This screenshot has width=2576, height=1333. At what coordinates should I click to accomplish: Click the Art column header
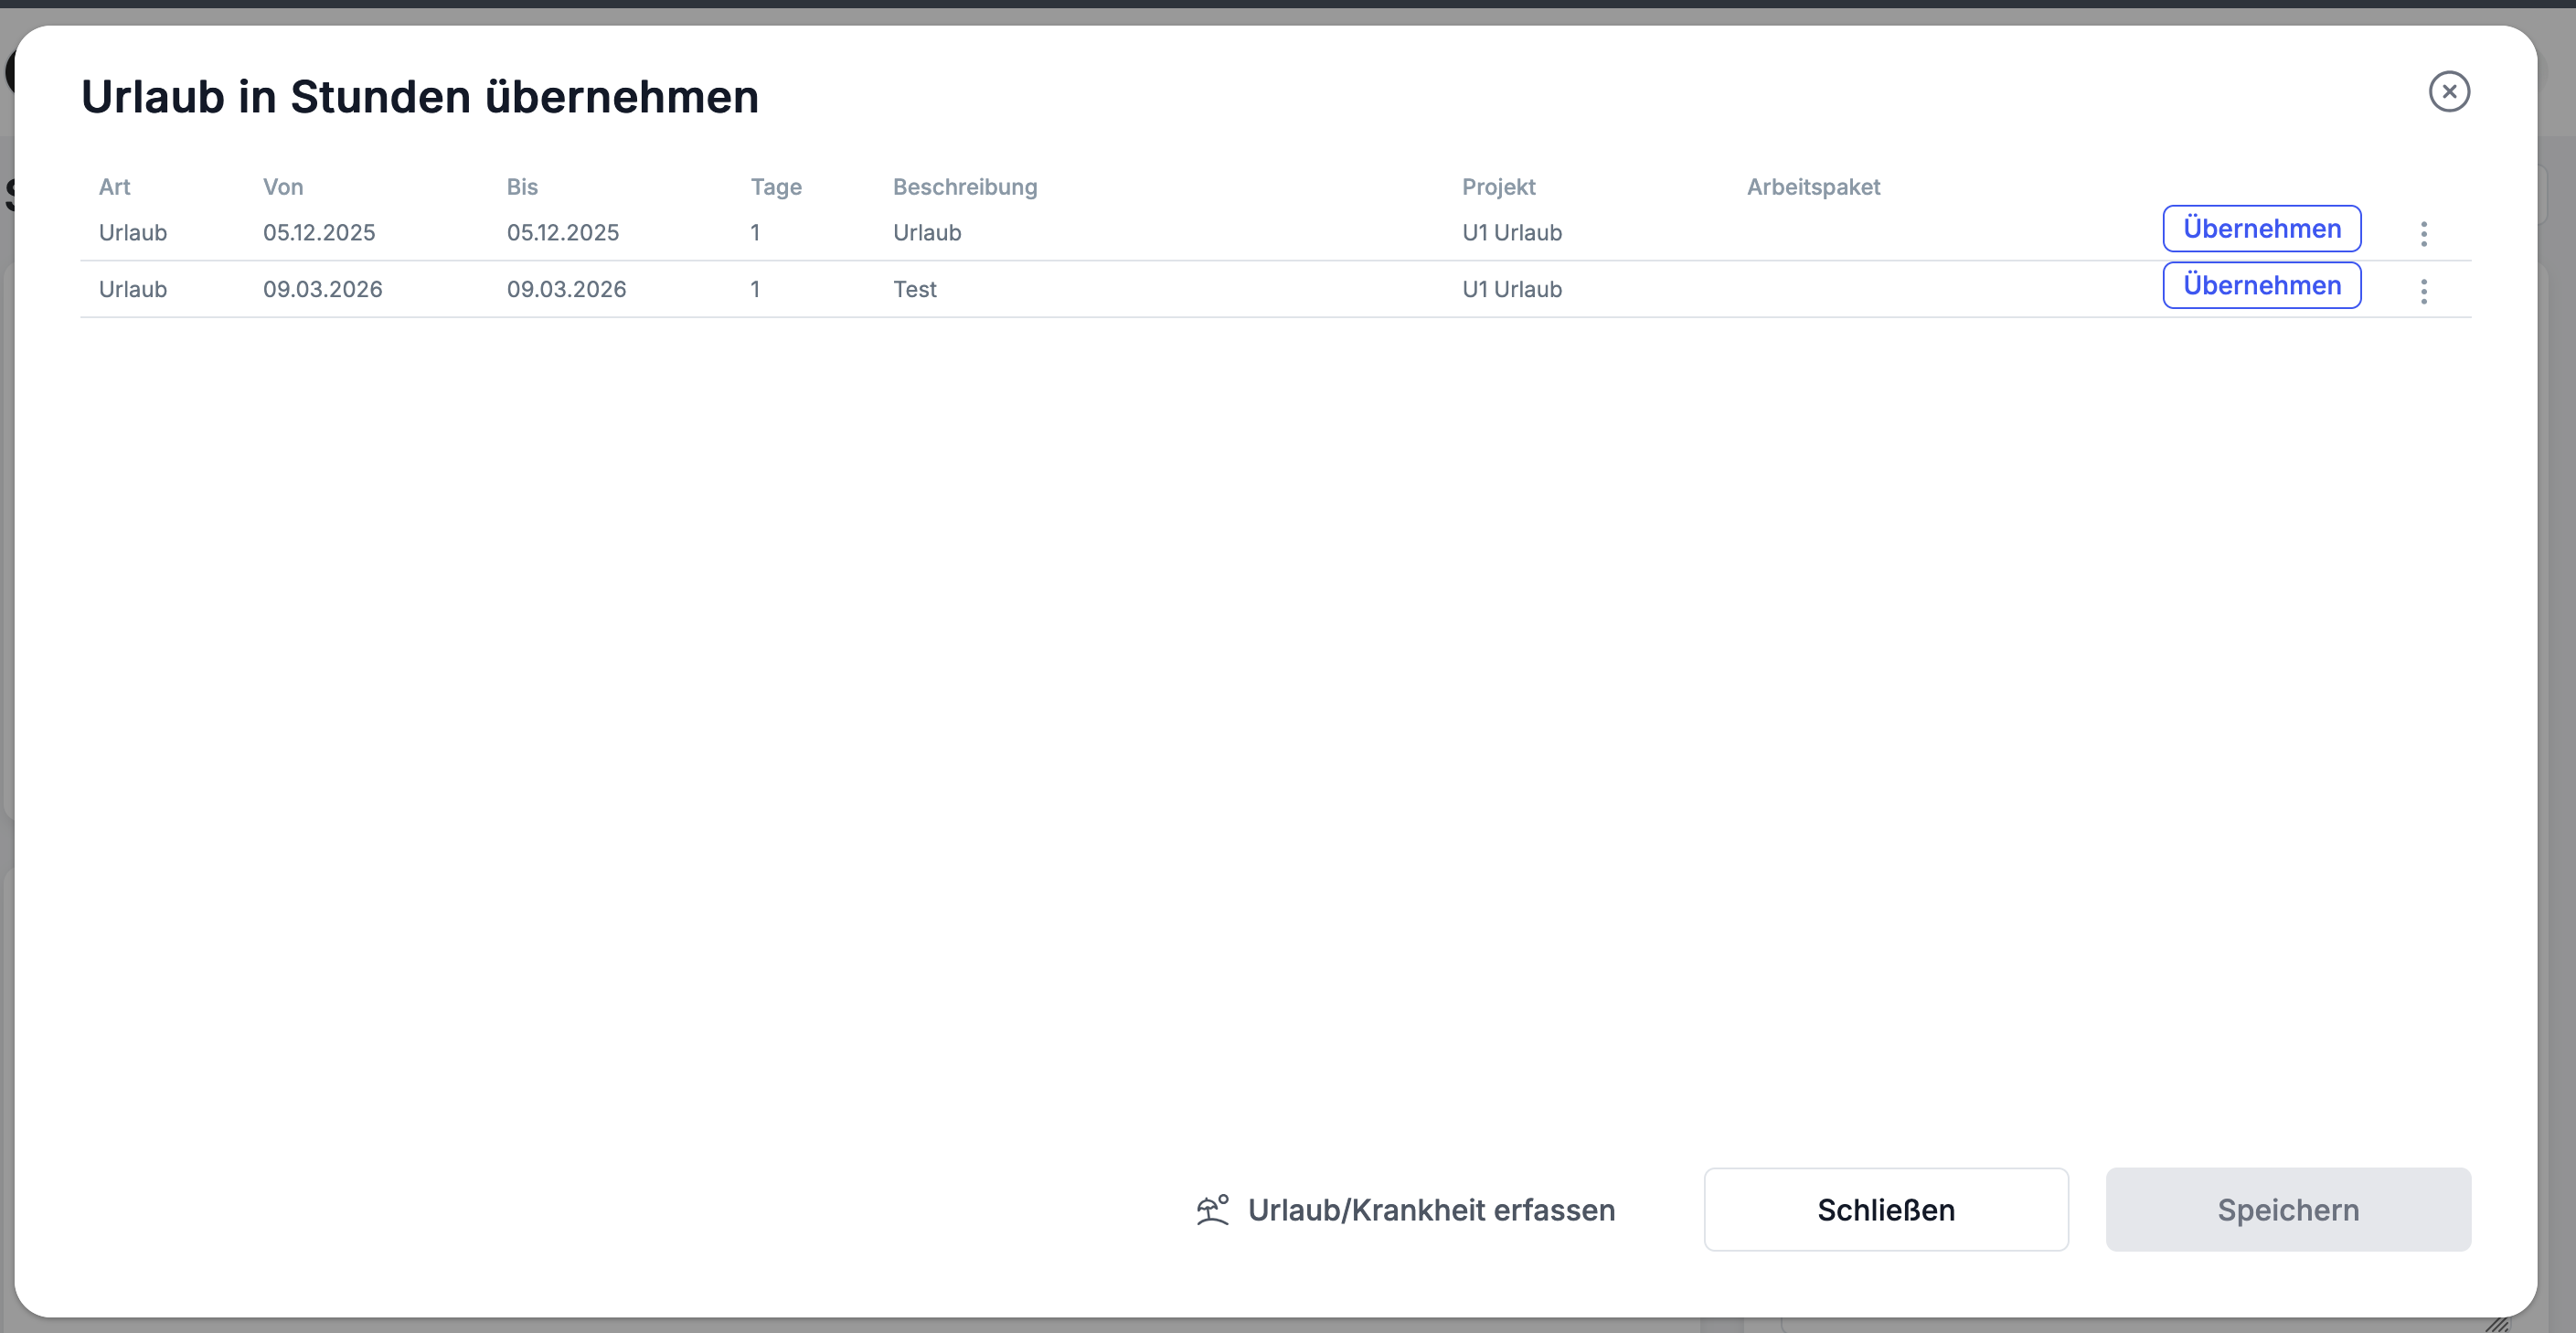114,187
